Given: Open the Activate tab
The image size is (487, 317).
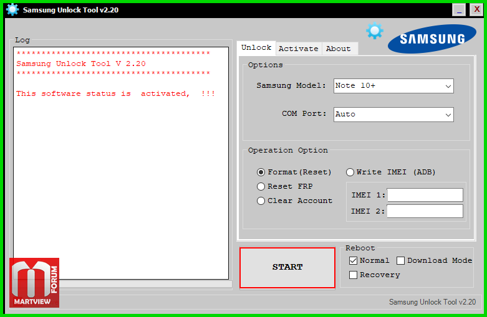Looking at the screenshot, I should (299, 49).
